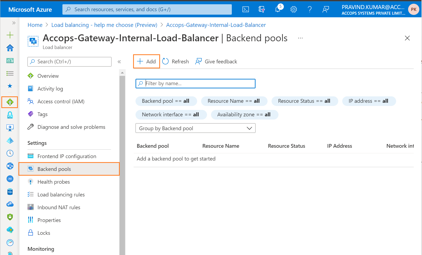Screen dimensions: 422x255
Task: Open the Help question mark icon
Action: (x=310, y=9)
